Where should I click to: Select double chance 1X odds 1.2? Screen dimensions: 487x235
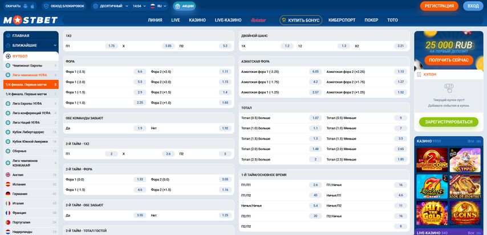pyautogui.click(x=287, y=46)
